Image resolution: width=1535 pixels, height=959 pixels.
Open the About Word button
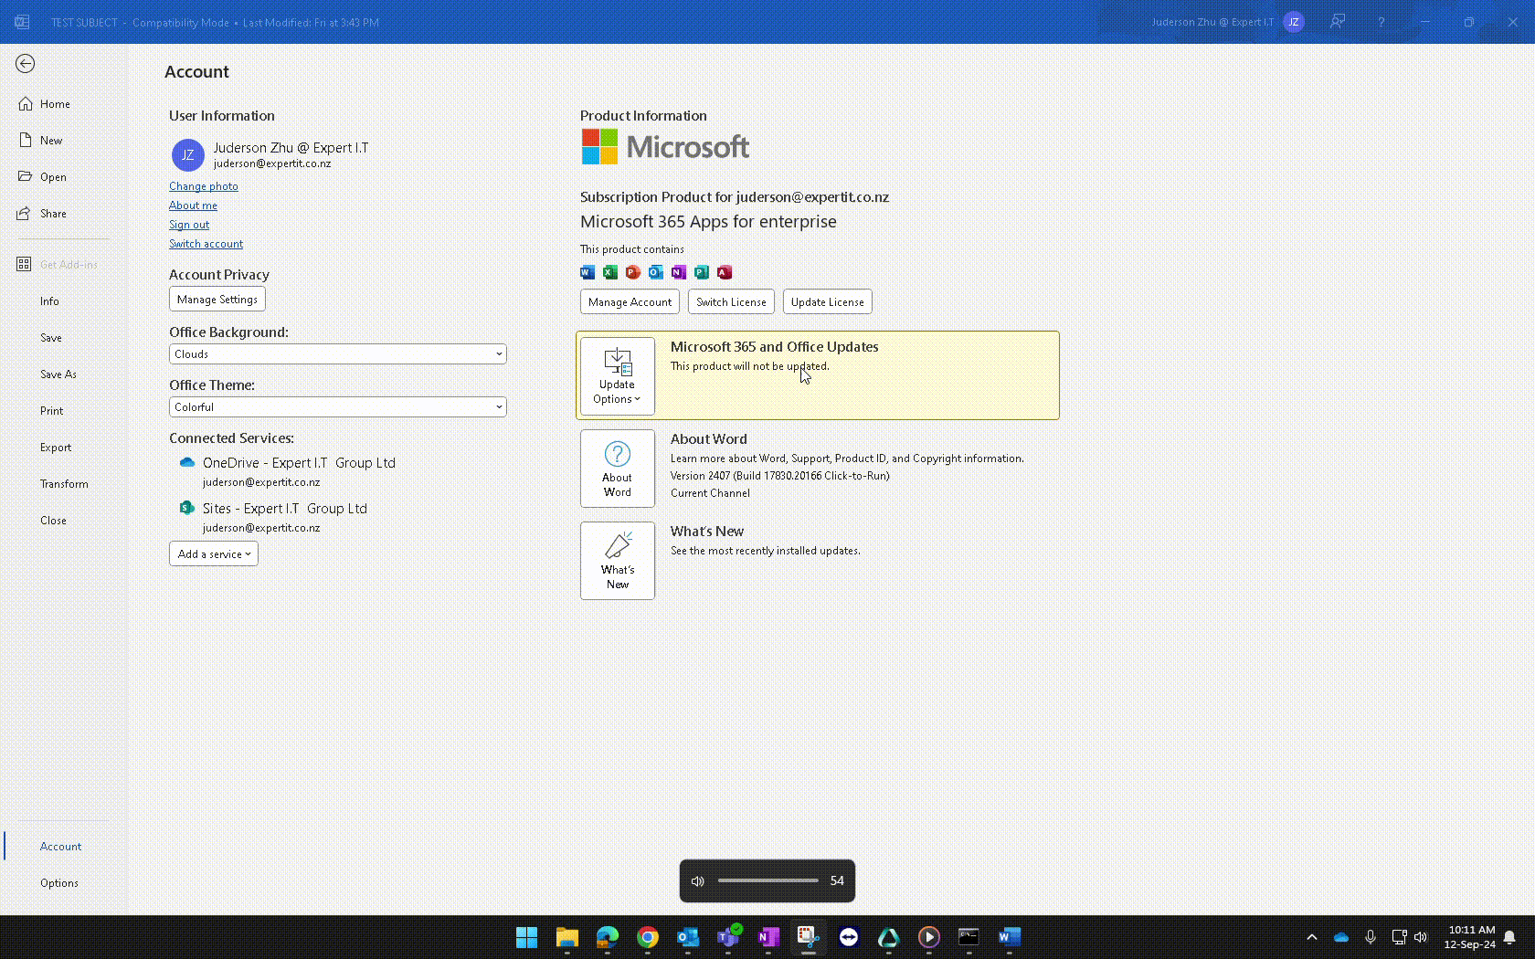click(618, 469)
